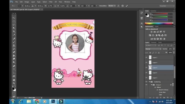185x104 pixels.
Task: Open Google Chrome from the taskbar
Action: (37, 101)
